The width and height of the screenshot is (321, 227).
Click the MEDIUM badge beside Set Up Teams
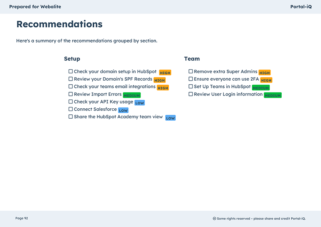(261, 88)
